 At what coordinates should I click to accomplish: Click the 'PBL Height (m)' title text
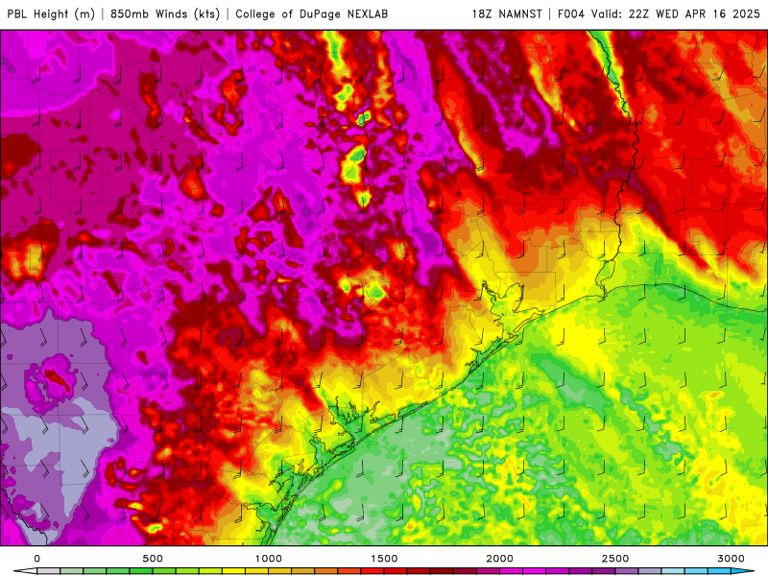point(51,13)
